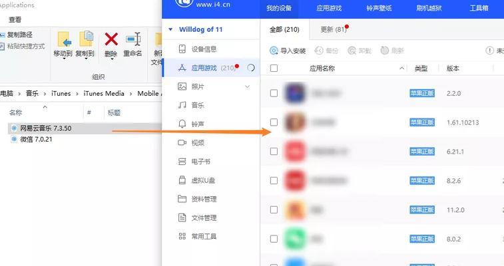Image resolution: width=504 pixels, height=266 pixels.
Task: Click green app icon in version 8.0.2 row
Action: 295,239
